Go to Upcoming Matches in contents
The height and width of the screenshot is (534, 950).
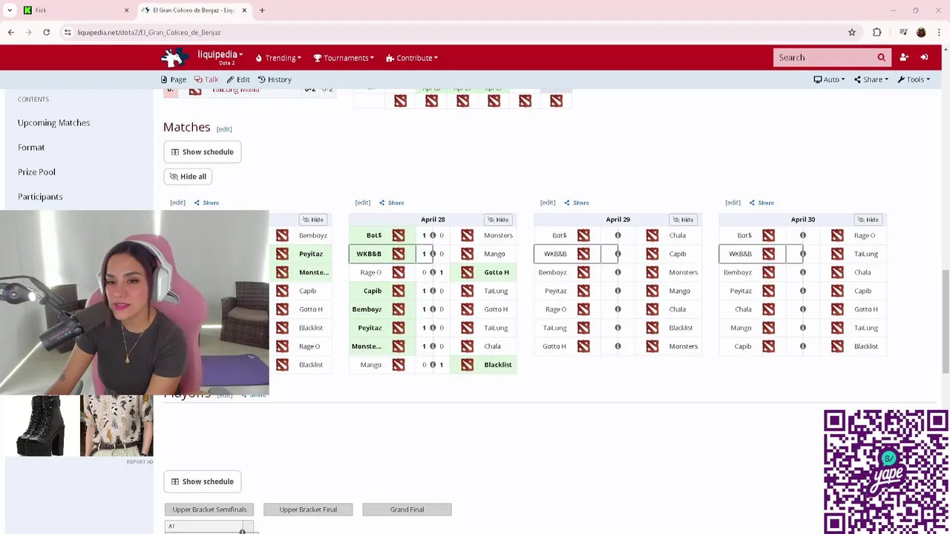53,122
